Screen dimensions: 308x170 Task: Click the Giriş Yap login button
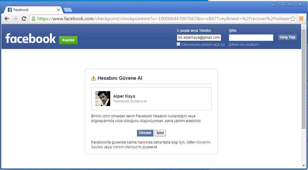point(287,37)
